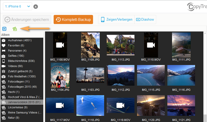The height and width of the screenshot is (122, 207).
Task: Open the Fotocollagen (11) album
Action: [22, 82]
